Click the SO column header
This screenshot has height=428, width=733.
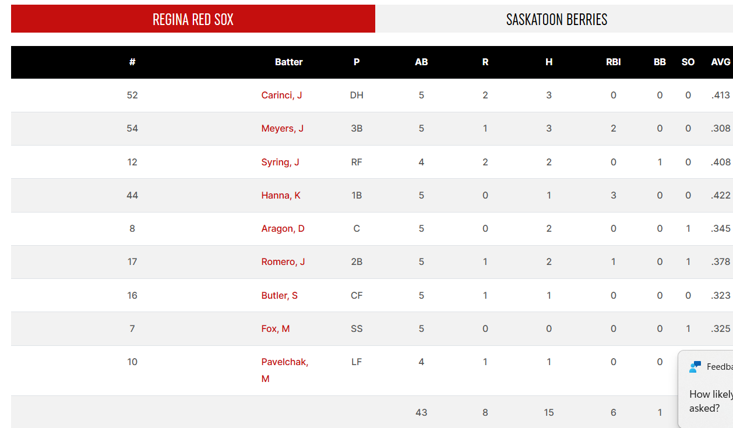coord(688,62)
